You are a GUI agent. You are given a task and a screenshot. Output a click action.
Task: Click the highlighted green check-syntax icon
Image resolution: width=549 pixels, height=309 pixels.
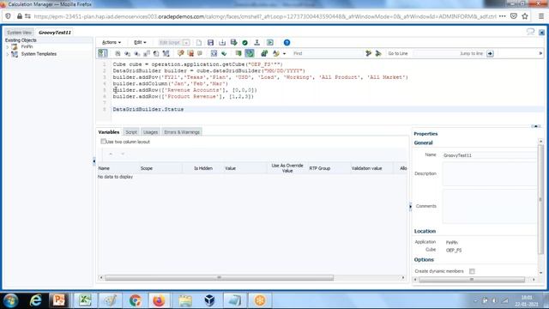point(250,53)
